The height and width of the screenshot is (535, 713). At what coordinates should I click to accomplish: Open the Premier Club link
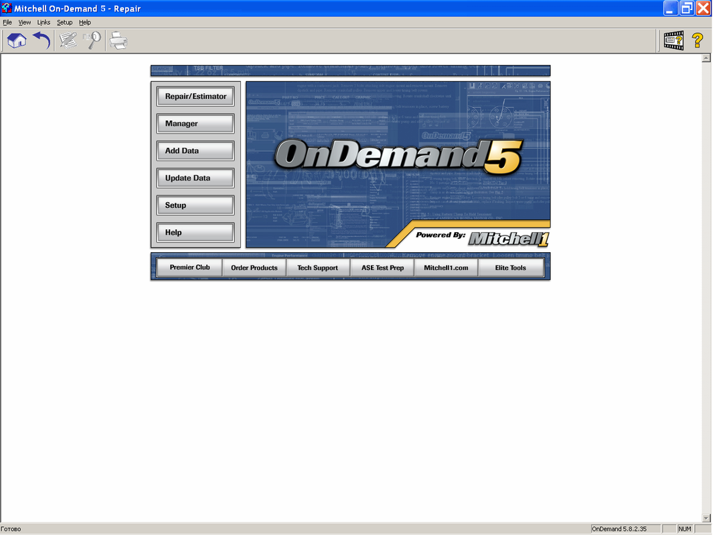click(x=189, y=267)
